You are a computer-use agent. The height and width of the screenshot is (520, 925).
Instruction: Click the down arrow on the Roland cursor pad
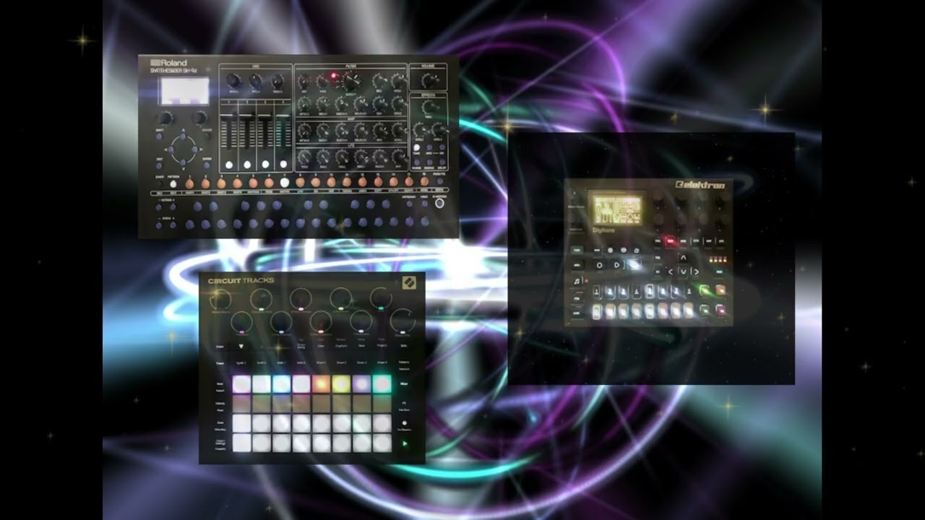click(x=183, y=162)
